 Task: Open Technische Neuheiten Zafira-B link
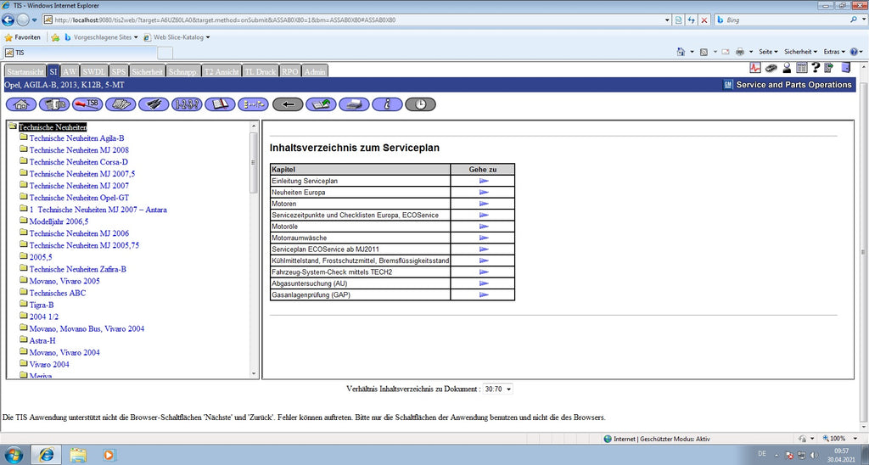click(x=77, y=269)
